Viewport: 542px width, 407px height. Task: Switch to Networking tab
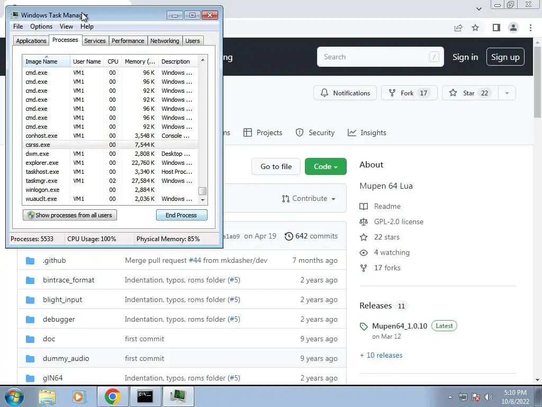[165, 41]
